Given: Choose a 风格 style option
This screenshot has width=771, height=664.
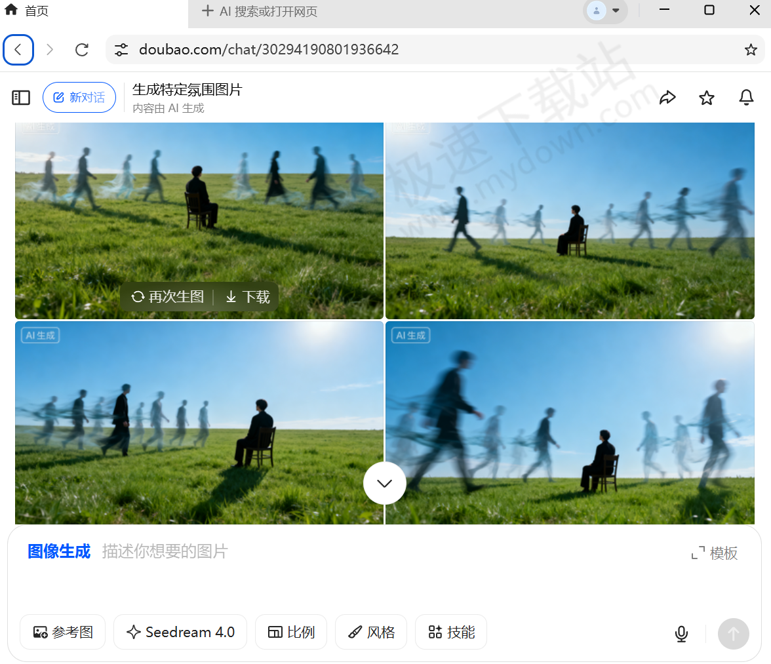Looking at the screenshot, I should coord(371,632).
